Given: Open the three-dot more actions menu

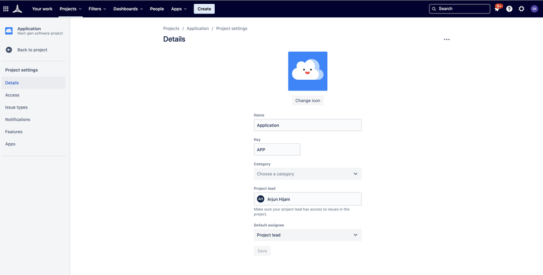Looking at the screenshot, I should click(447, 40).
